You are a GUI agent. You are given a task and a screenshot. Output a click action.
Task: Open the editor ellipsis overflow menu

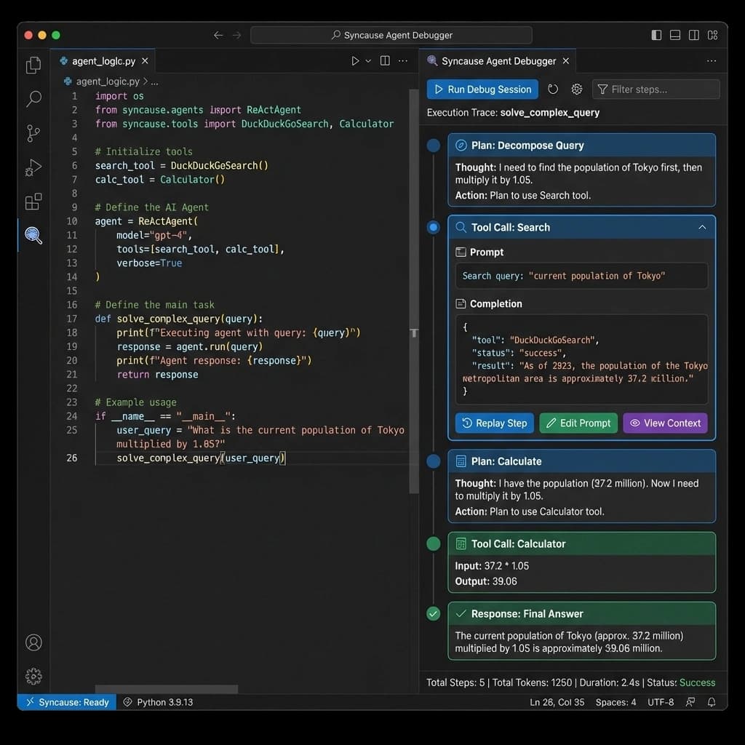tap(403, 60)
